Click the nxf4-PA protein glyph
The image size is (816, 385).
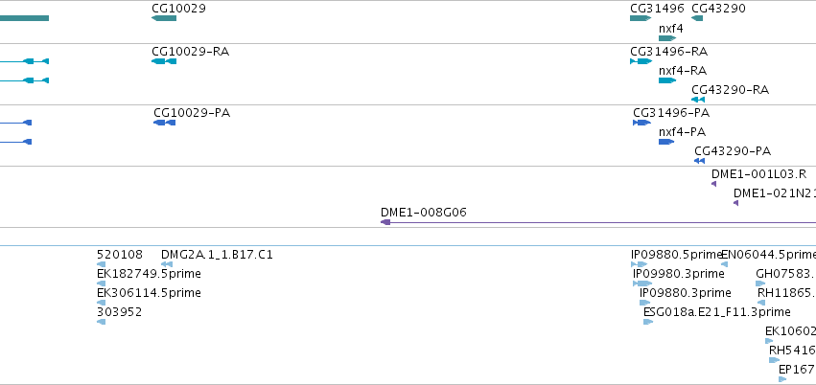[x=666, y=142]
